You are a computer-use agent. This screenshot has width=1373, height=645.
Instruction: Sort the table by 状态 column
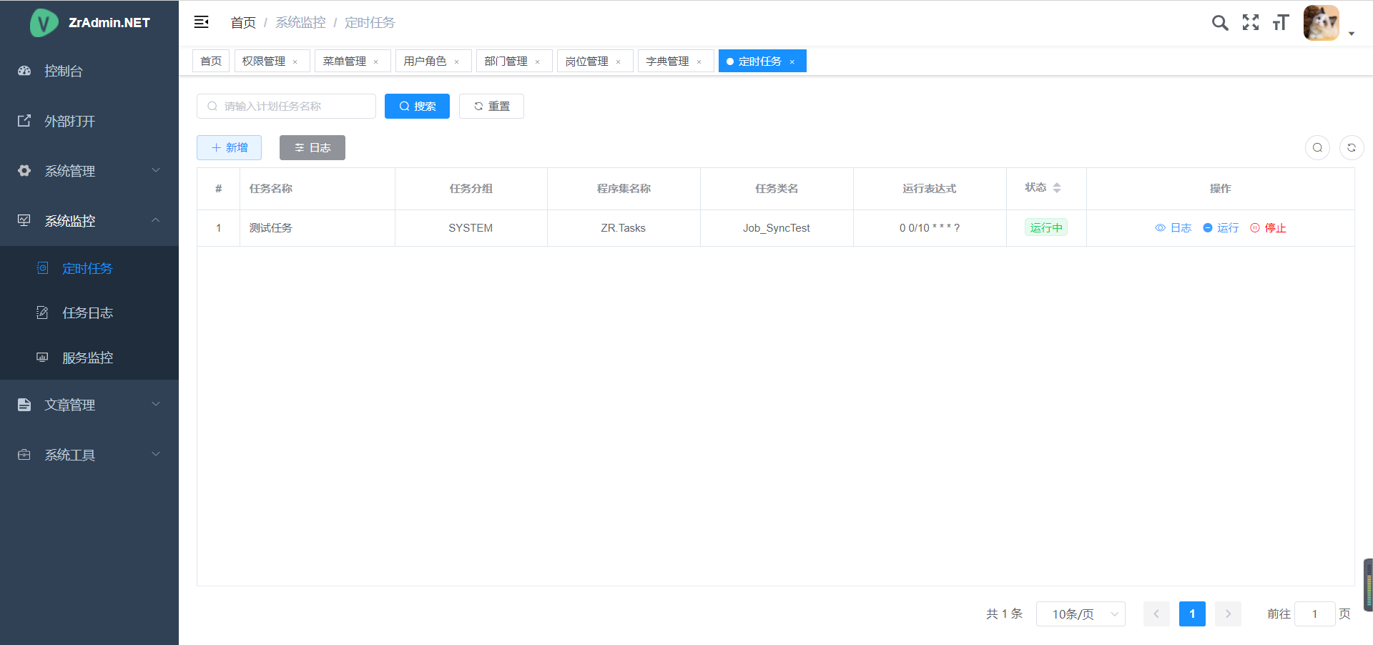point(1056,188)
